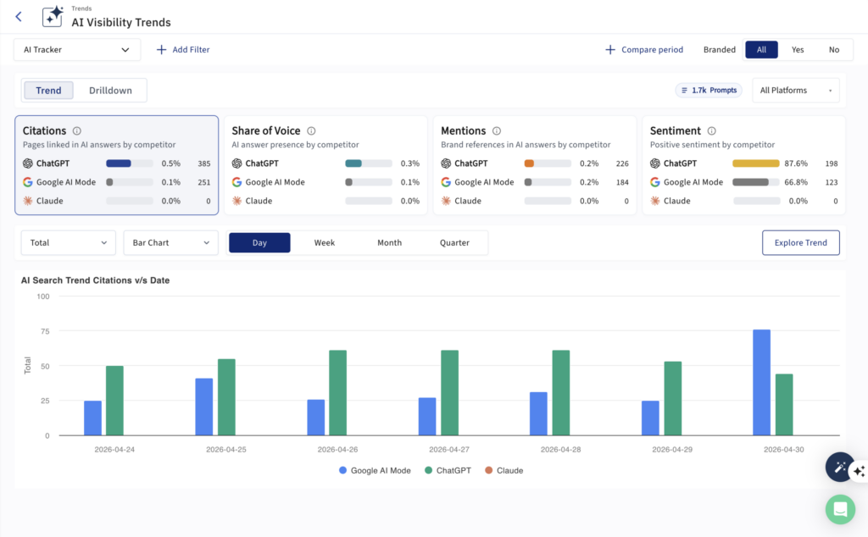Switch chart granularity to Quarter
Image resolution: width=868 pixels, height=537 pixels.
pos(454,243)
